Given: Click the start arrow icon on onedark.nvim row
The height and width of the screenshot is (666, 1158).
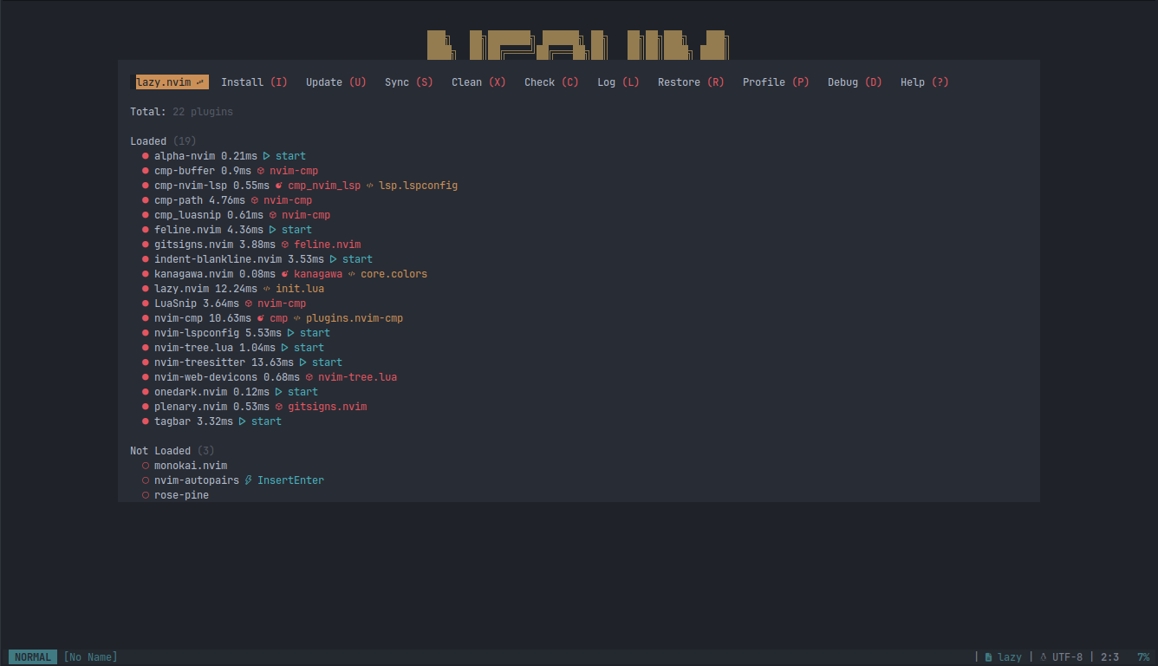Looking at the screenshot, I should [x=279, y=392].
